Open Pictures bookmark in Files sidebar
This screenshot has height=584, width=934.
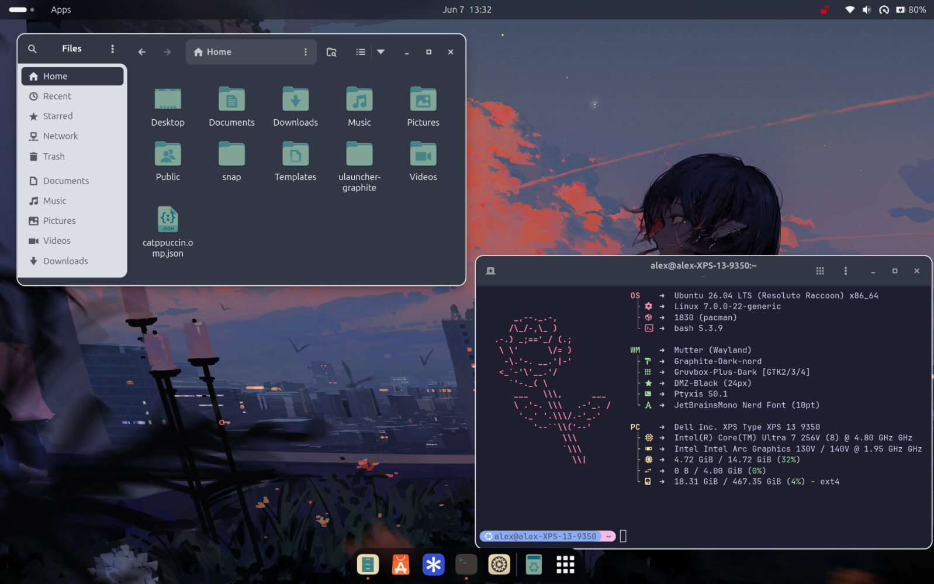[72, 220]
